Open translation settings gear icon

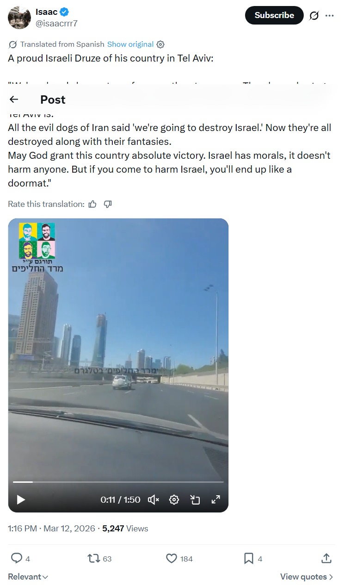pos(160,44)
